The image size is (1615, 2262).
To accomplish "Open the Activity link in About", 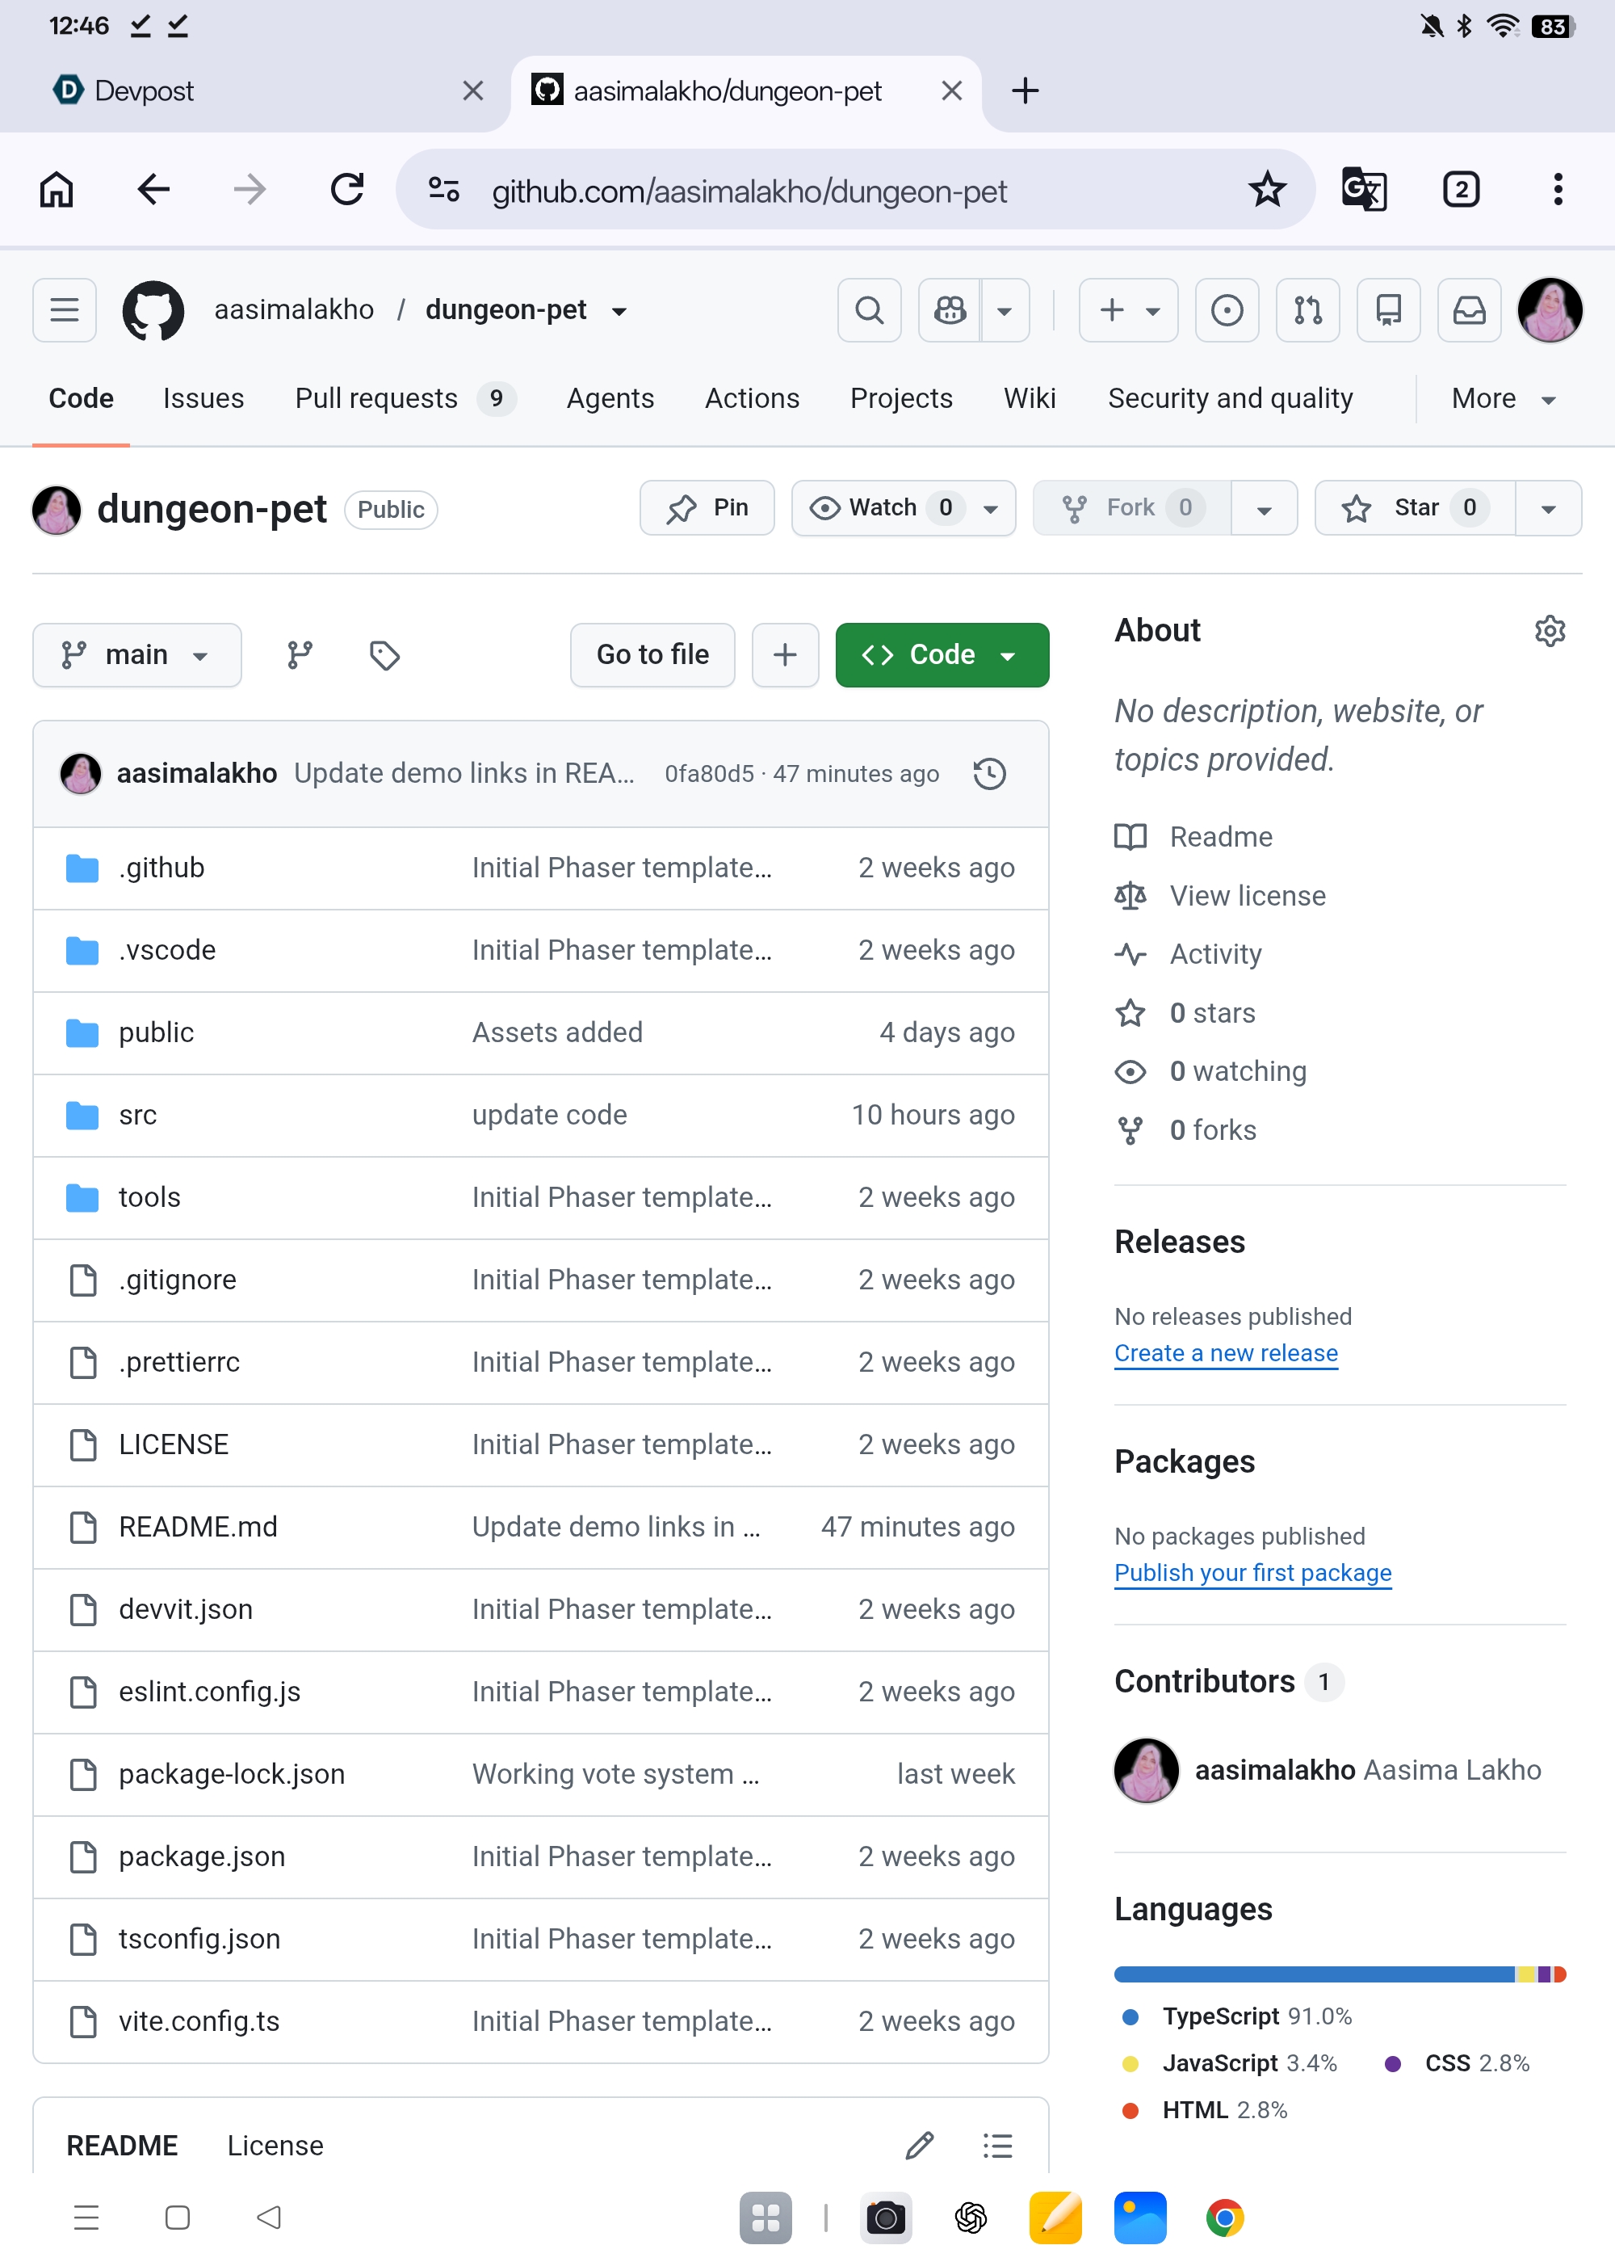I will 1215,954.
